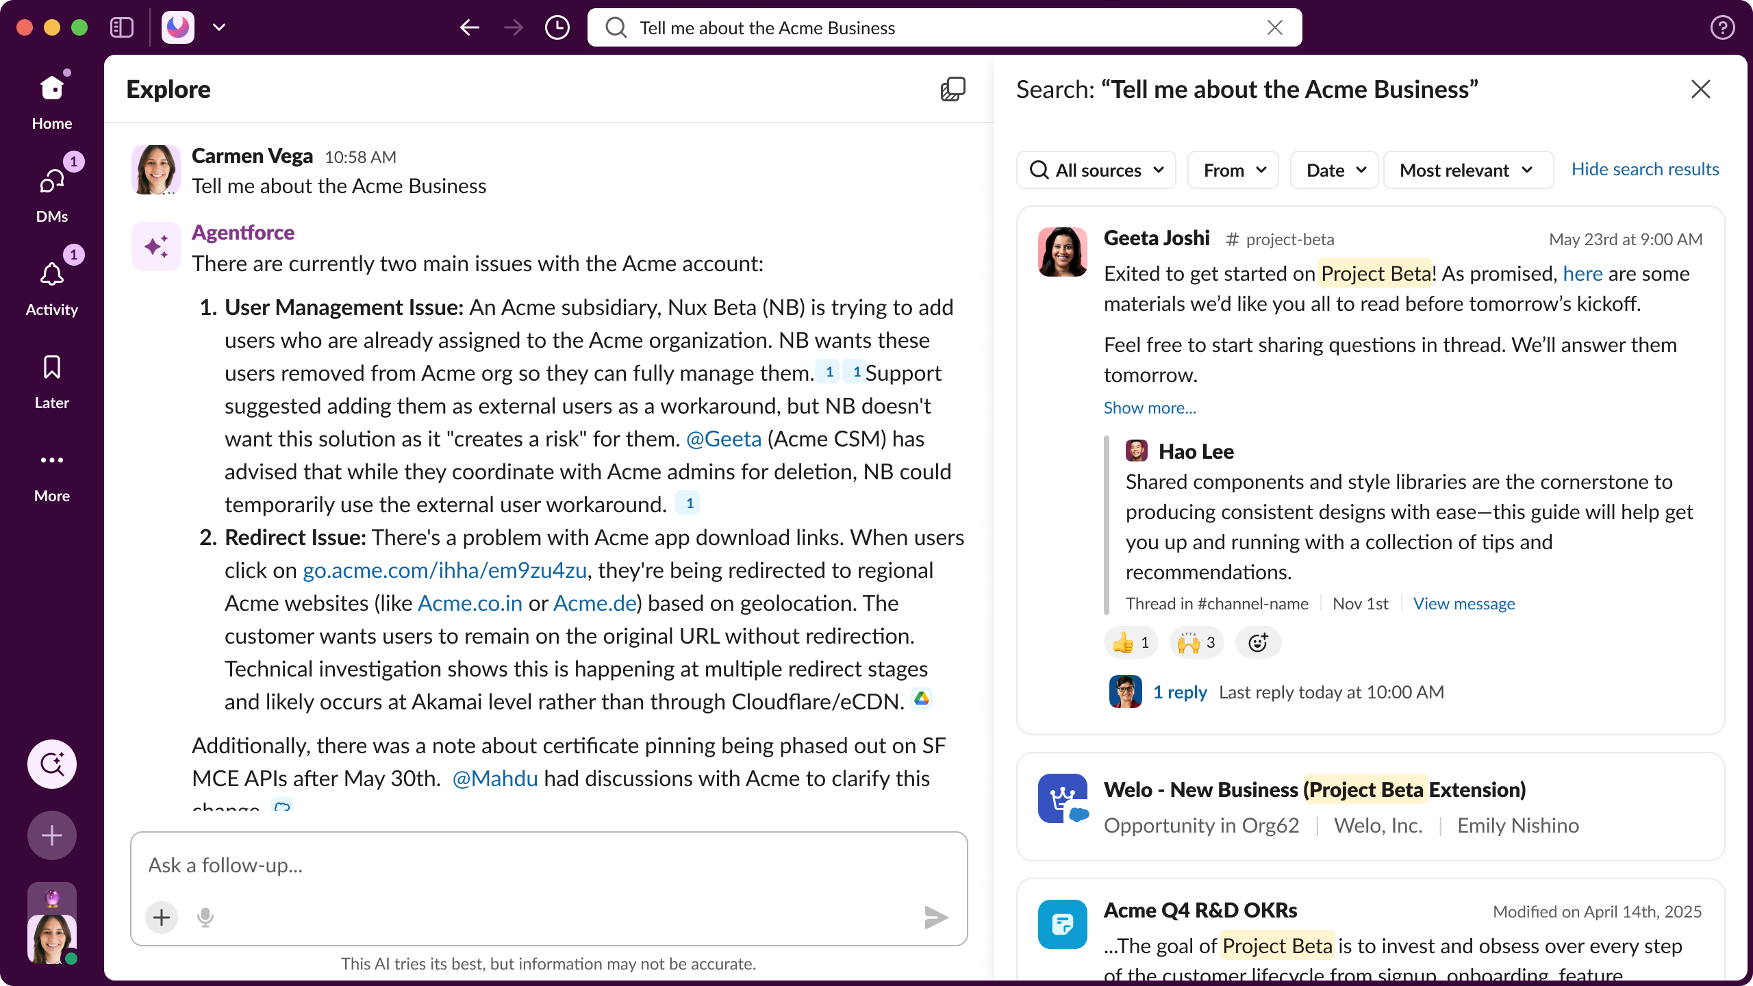Click citation badge after 'temporarily use the external user workaround'
The width and height of the screenshot is (1753, 986).
click(689, 503)
